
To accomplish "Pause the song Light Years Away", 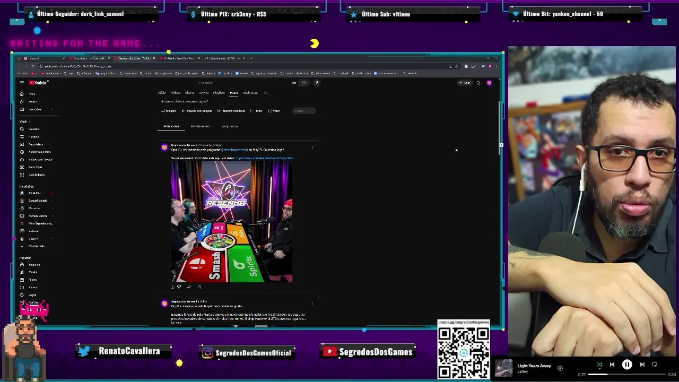I will (627, 364).
